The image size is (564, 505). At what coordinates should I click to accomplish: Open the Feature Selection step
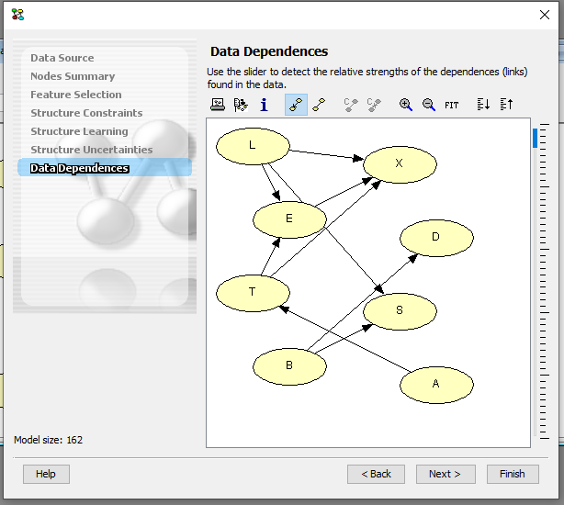[x=76, y=95]
